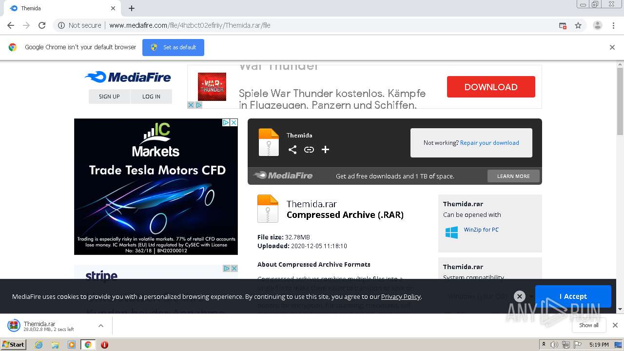Open AdChoices on the IC Markets ad
This screenshot has width=624, height=351.
coord(226,122)
